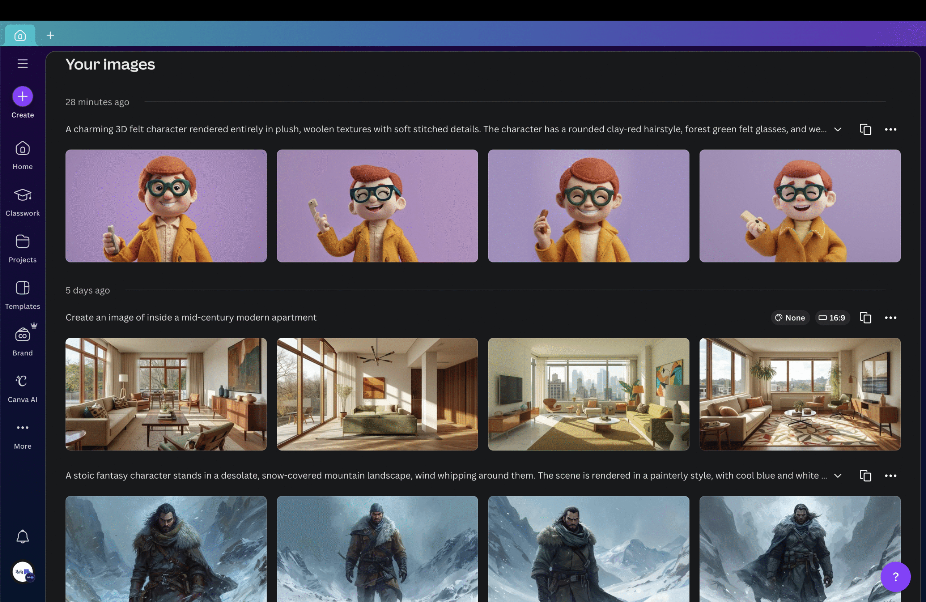Open third mid-century apartment image thumbnail
Image resolution: width=926 pixels, height=602 pixels.
tap(588, 393)
